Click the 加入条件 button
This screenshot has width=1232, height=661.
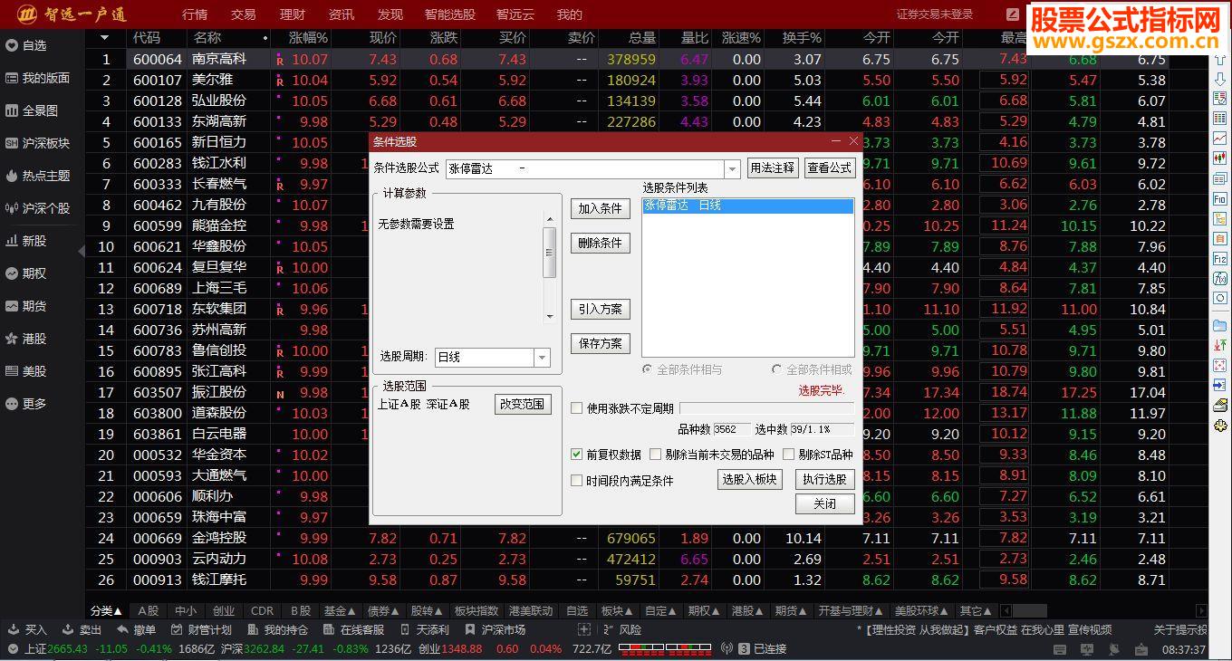tap(600, 208)
